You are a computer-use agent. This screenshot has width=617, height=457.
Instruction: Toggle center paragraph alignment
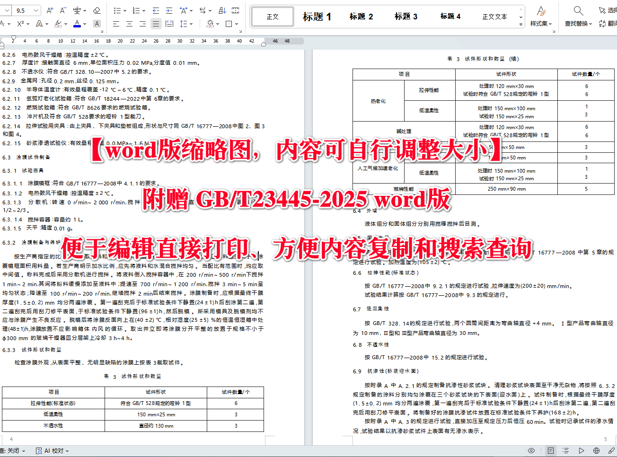coord(129,24)
